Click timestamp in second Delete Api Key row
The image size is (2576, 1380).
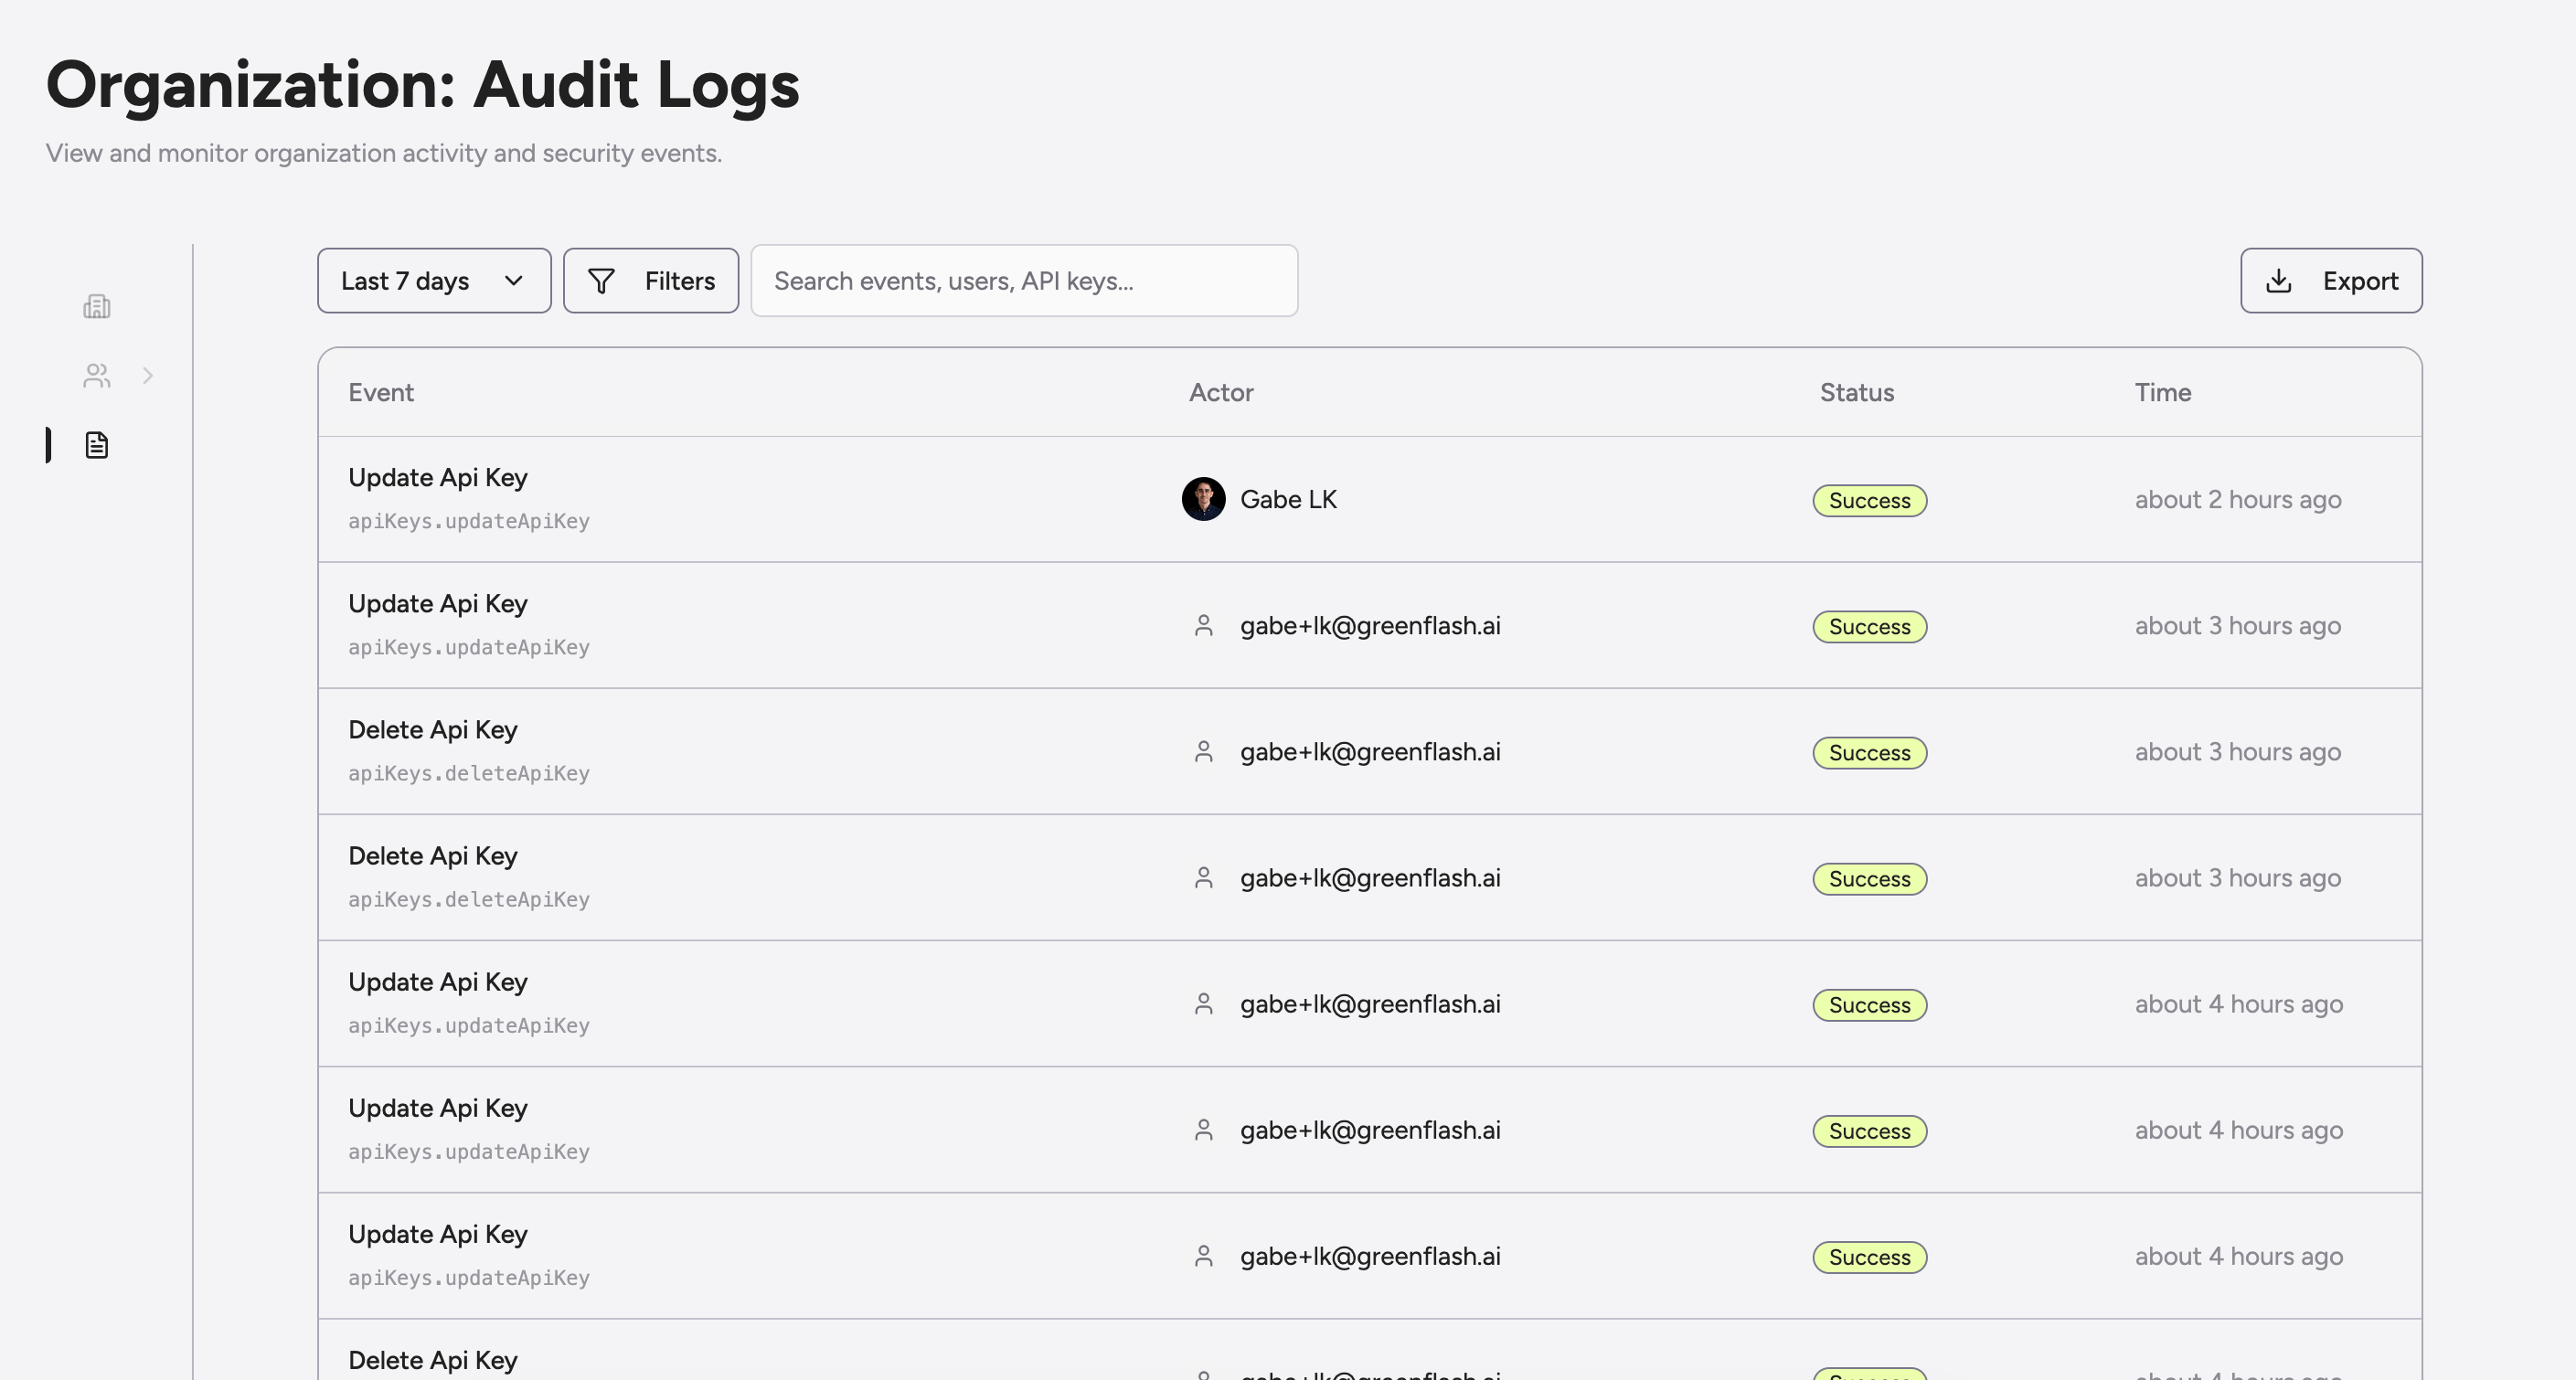point(2238,878)
